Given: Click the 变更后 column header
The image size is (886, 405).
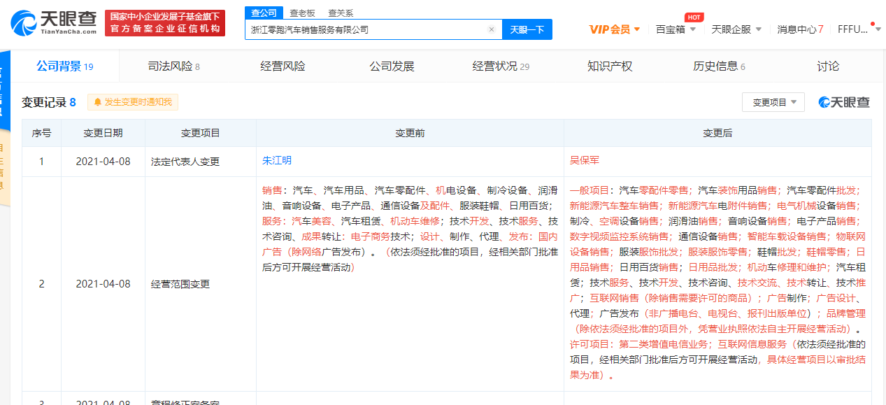Looking at the screenshot, I should click(717, 133).
